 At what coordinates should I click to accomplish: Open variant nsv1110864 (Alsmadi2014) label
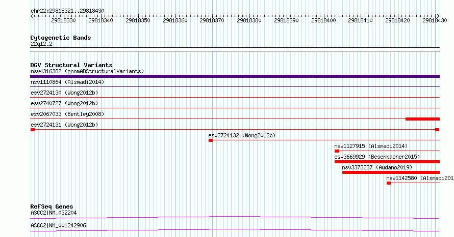[x=67, y=82]
